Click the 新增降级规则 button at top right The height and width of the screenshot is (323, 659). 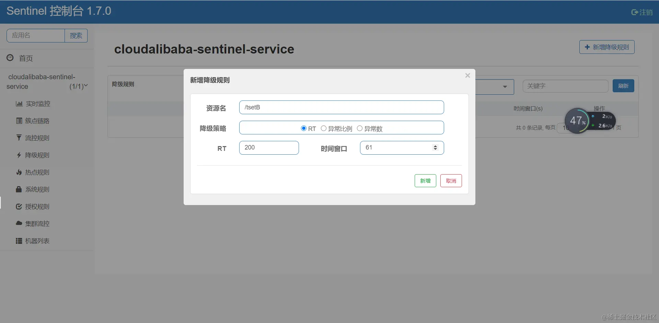coord(607,47)
